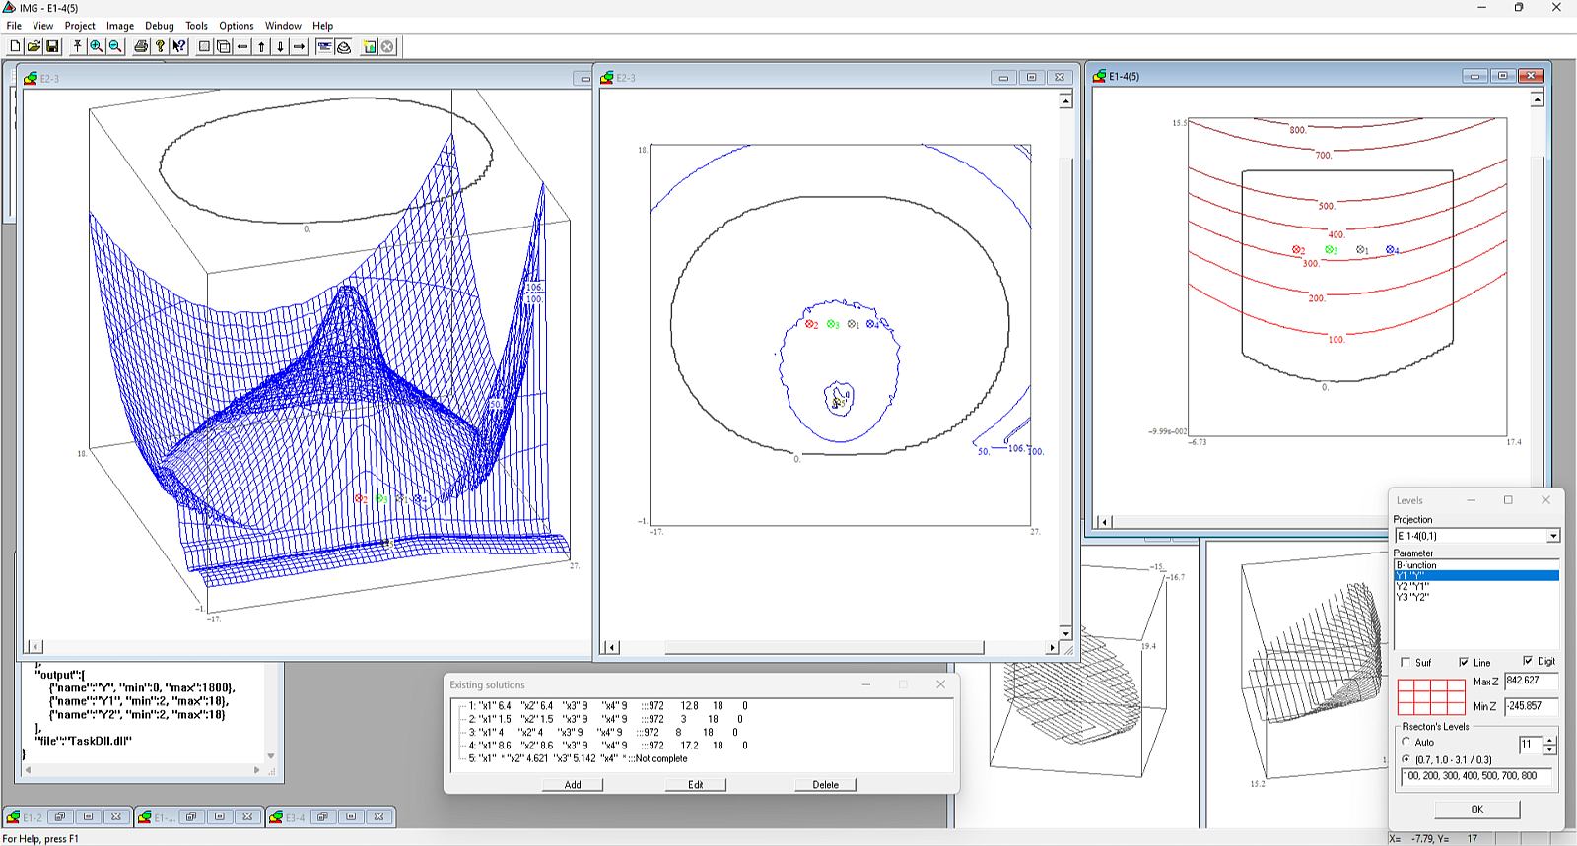The width and height of the screenshot is (1577, 846).
Task: Select solution row 5 marked Not complete
Action: 578,759
